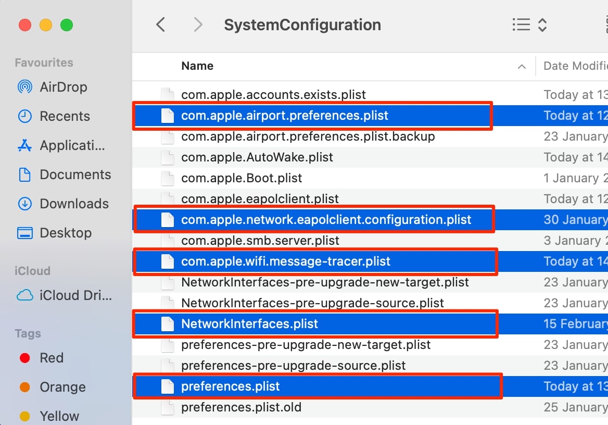Open iCloud Drive cloud icon
Screen dimensions: 608x425
[25, 295]
